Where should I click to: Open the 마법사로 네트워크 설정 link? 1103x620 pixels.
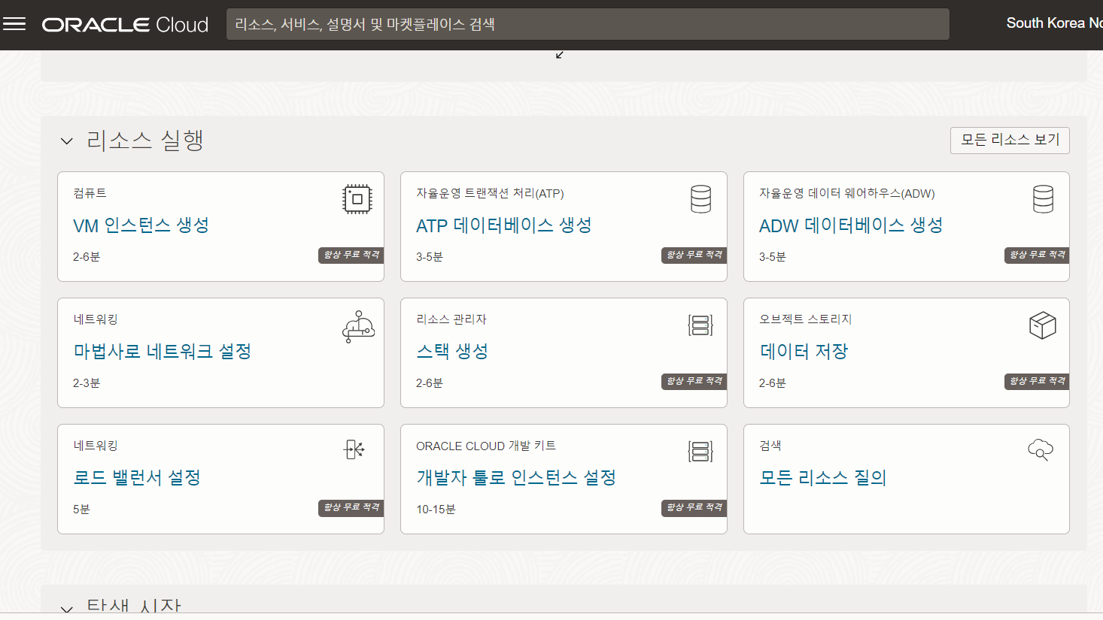(x=162, y=352)
